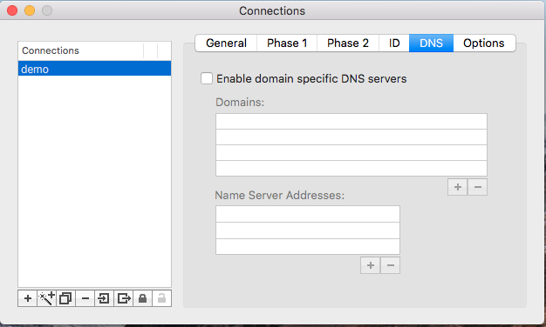Screen dimensions: 546x327
Task: Add a name server address with plus button
Action: (371, 265)
